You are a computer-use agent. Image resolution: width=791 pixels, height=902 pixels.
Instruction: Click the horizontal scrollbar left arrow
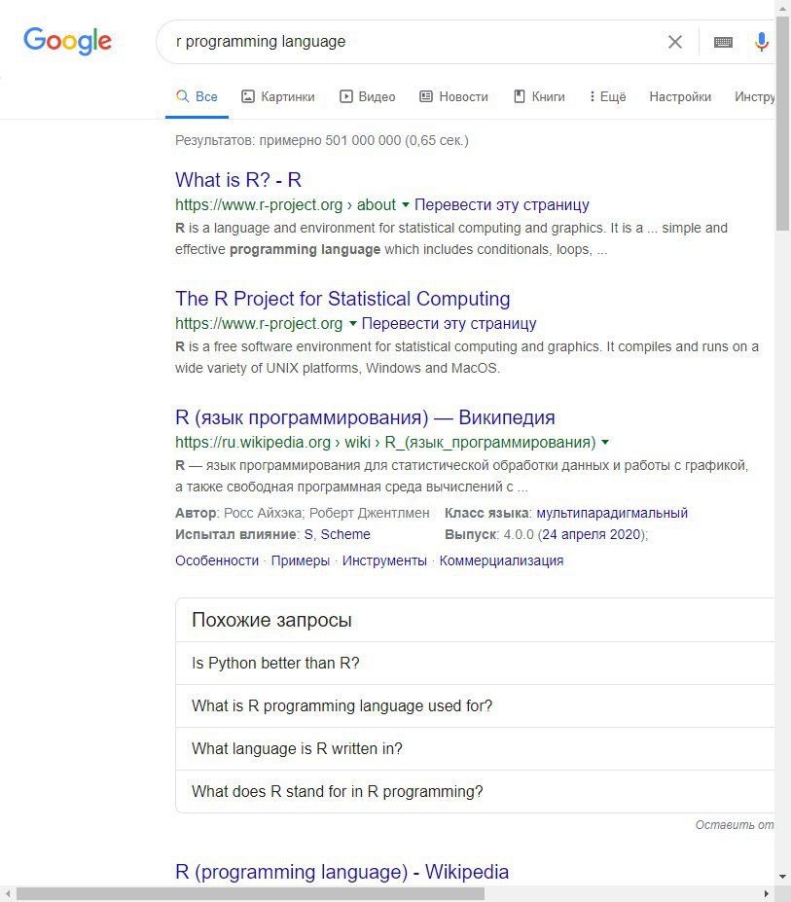8,893
